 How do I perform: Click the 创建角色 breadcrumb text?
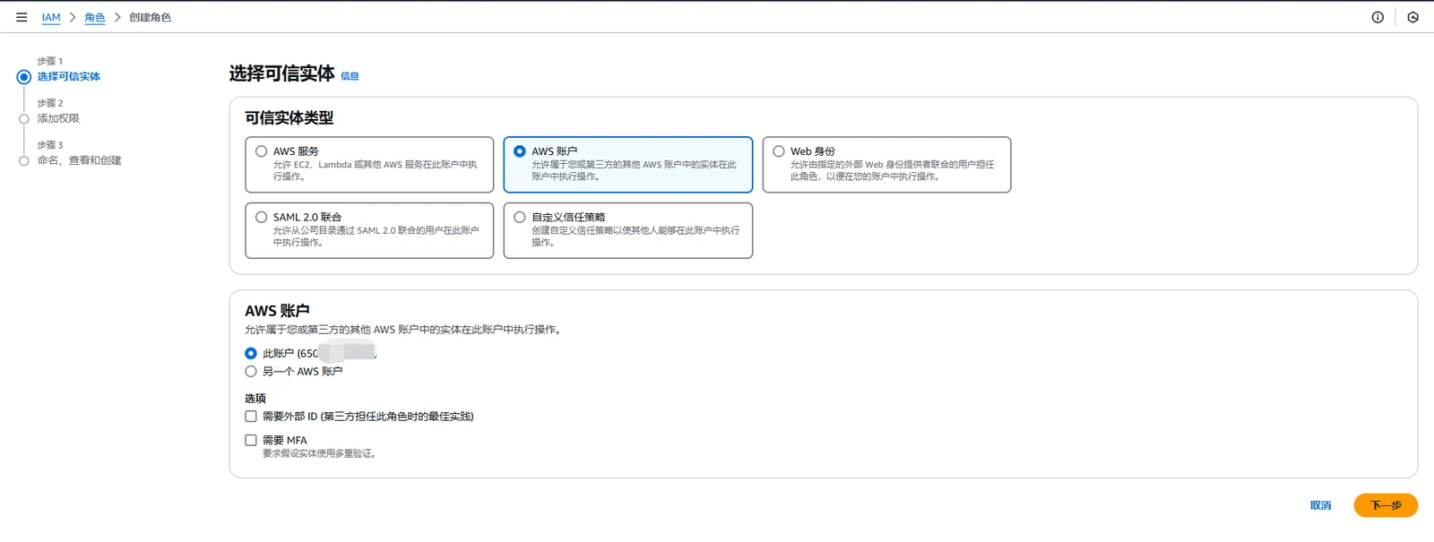(150, 17)
